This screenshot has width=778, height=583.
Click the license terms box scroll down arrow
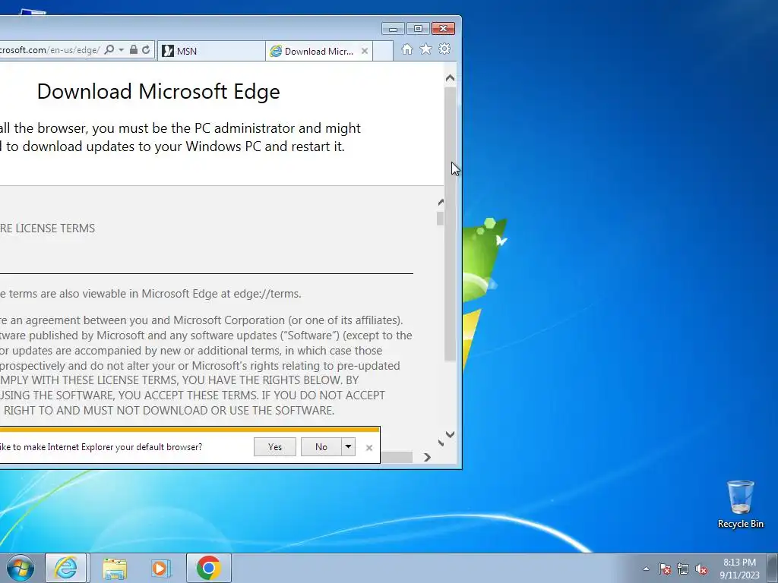tap(441, 443)
